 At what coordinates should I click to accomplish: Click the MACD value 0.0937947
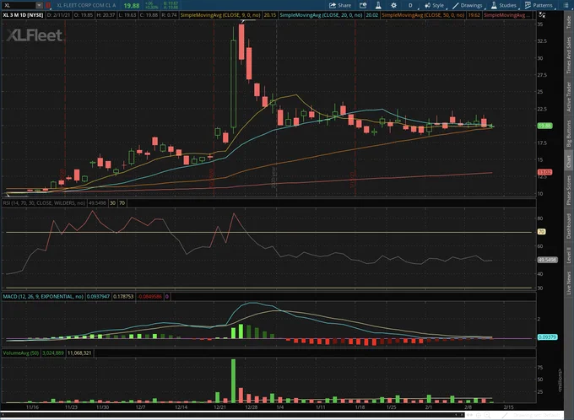pyautogui.click(x=98, y=296)
